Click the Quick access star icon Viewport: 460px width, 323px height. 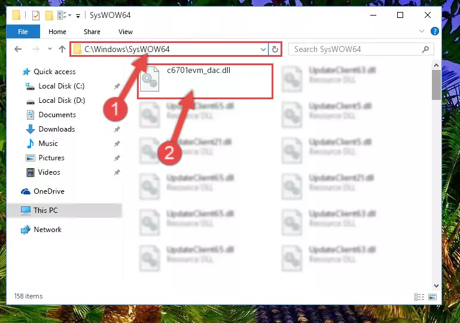(26, 72)
